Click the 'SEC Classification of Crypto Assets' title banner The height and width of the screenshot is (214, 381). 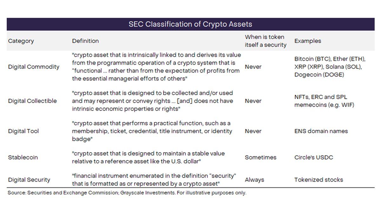tap(190, 24)
